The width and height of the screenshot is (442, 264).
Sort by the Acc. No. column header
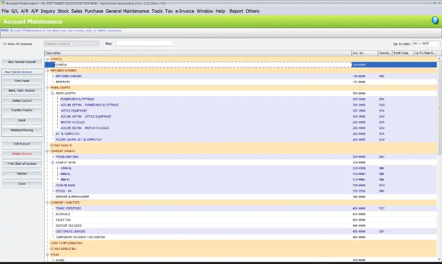click(x=364, y=53)
